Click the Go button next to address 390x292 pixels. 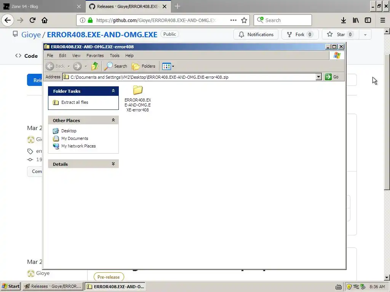click(332, 77)
